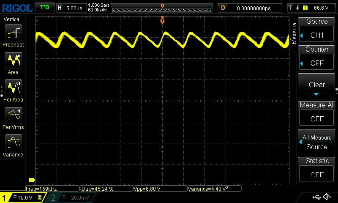The image size is (338, 203).
Task: Select channel 2 20.0mV label
Action: (80, 198)
